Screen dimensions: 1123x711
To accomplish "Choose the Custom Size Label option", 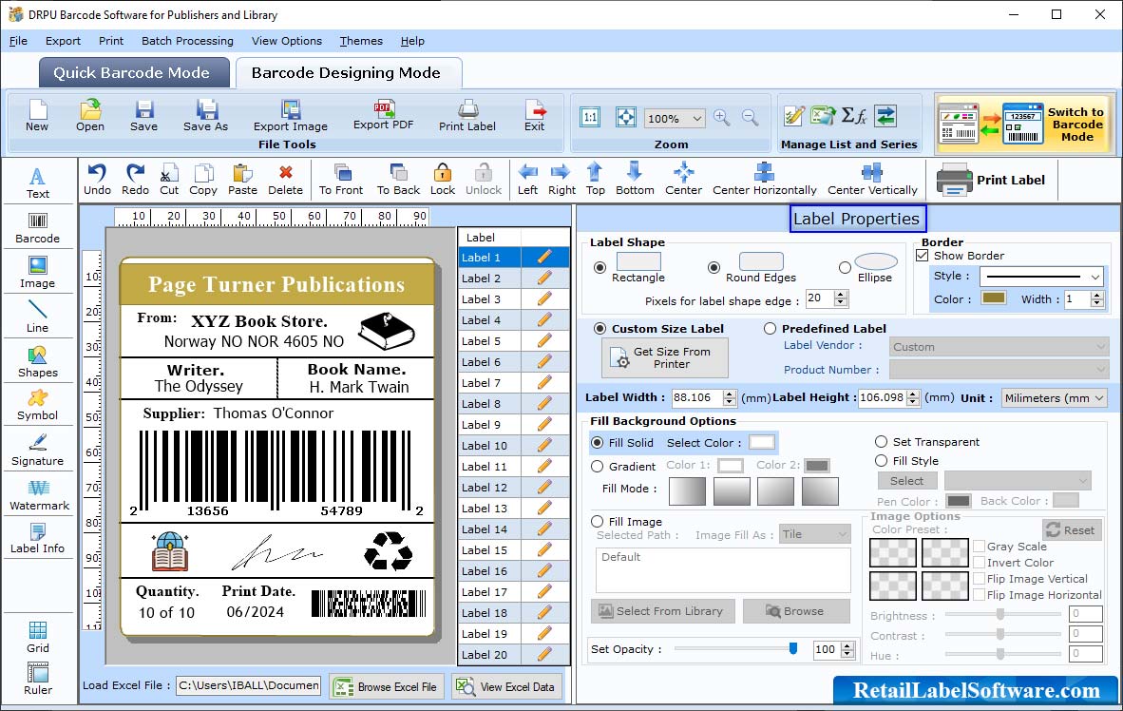I will [x=600, y=328].
